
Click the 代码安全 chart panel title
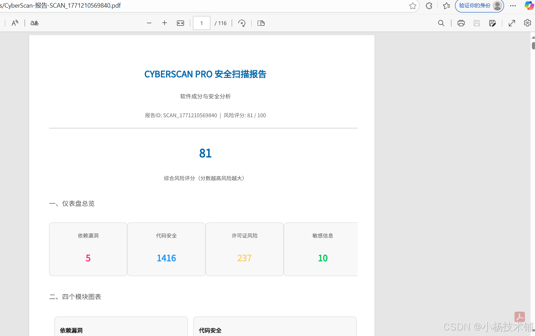(x=210, y=330)
